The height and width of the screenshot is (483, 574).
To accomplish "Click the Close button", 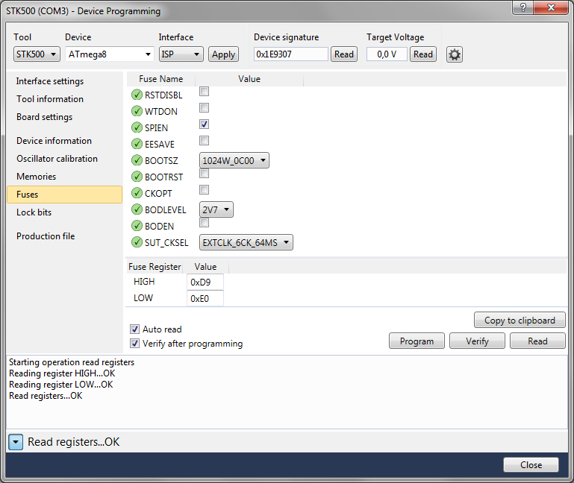I will pos(531,465).
